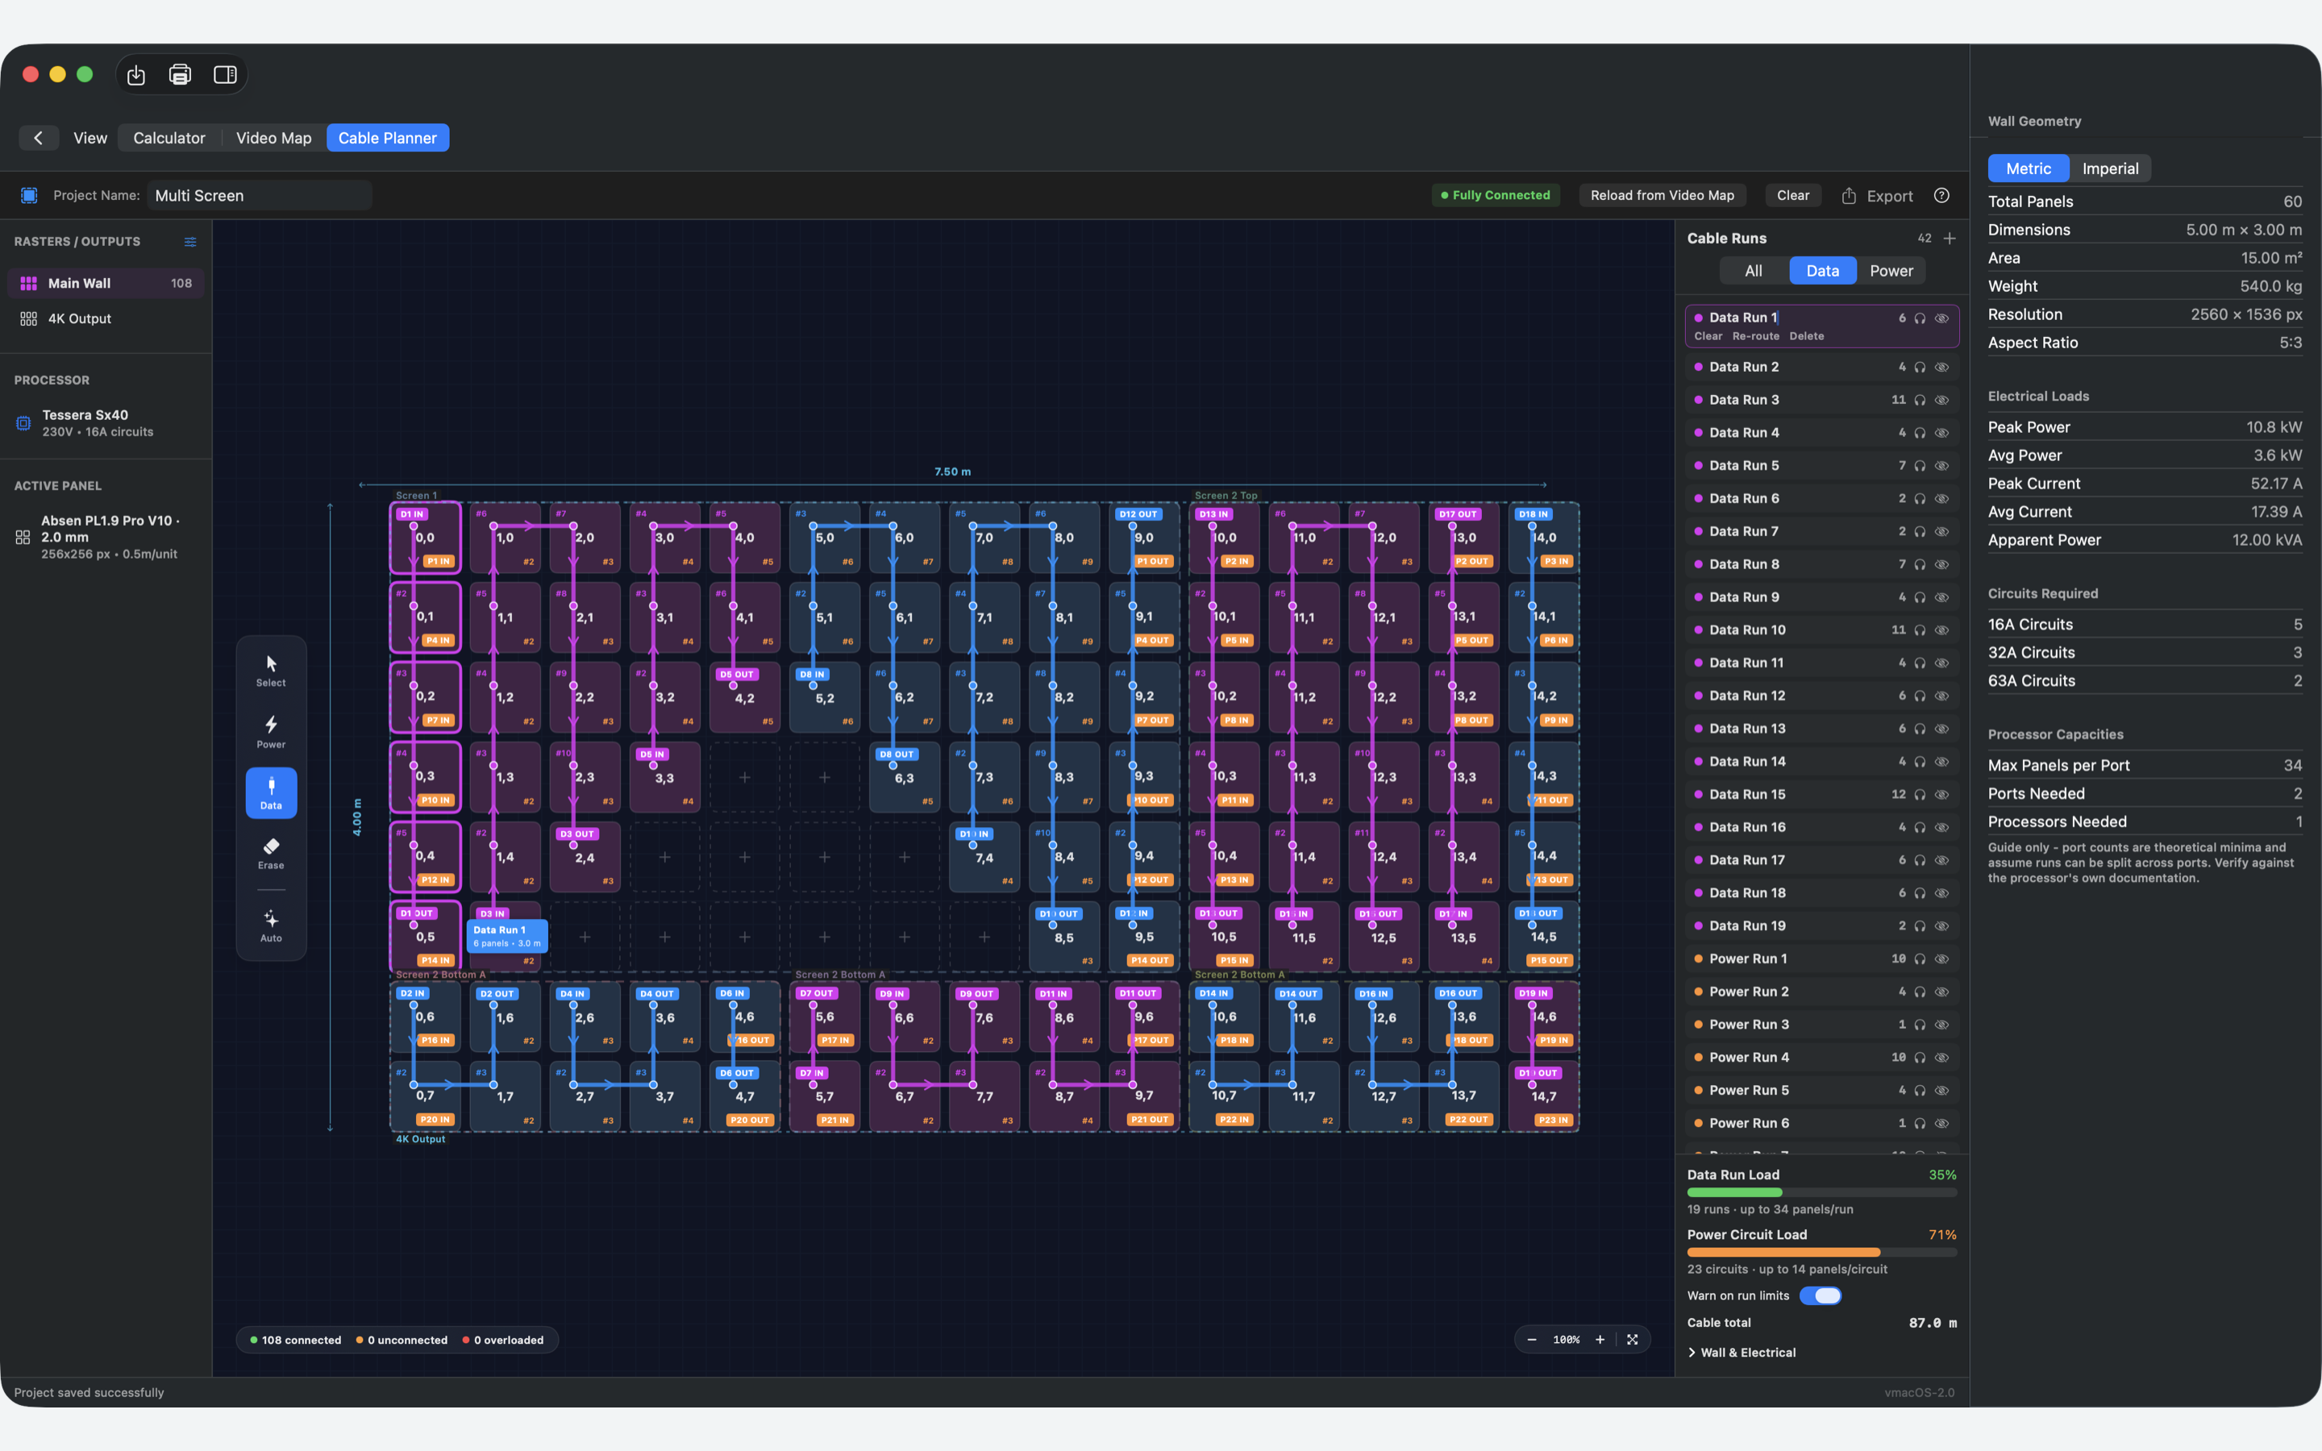Toggle visibility of Data Run 9
Screen dimensions: 2322x1451
[x=1941, y=597]
